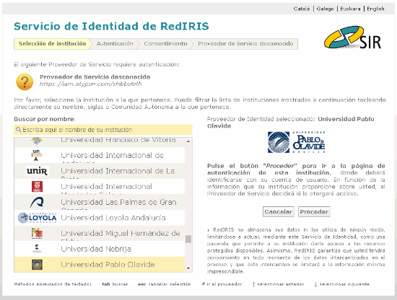The image size is (397, 300).
Task: Click the iam.atypon.com shibboleth URL text
Action: tap(91, 84)
